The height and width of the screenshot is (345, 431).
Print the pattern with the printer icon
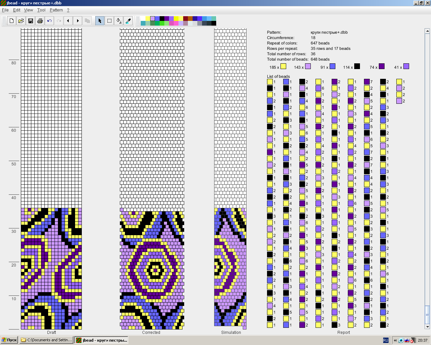pos(40,21)
